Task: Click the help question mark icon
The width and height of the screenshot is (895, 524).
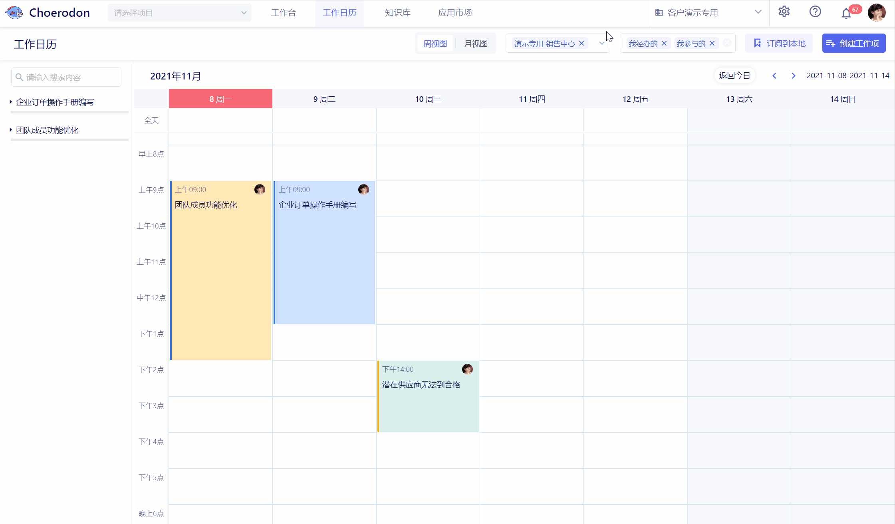Action: (815, 12)
